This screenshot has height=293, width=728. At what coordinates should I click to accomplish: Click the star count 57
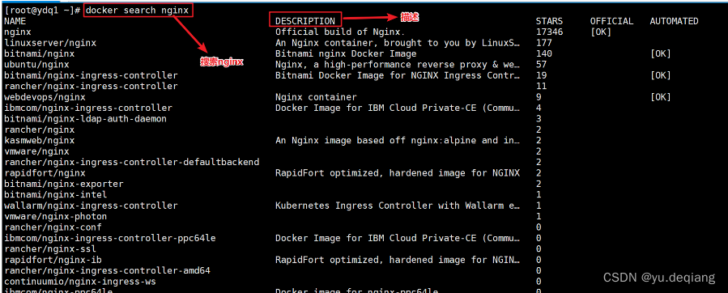[541, 65]
